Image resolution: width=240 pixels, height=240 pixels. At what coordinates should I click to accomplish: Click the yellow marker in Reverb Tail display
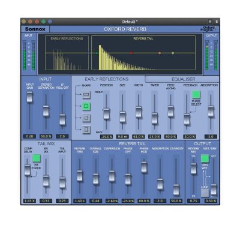(x=173, y=53)
